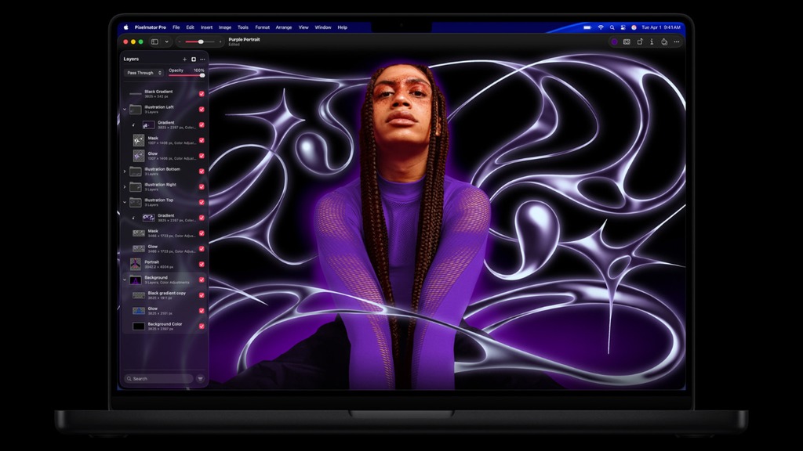Open the Format menu
The height and width of the screenshot is (451, 803).
(x=261, y=27)
